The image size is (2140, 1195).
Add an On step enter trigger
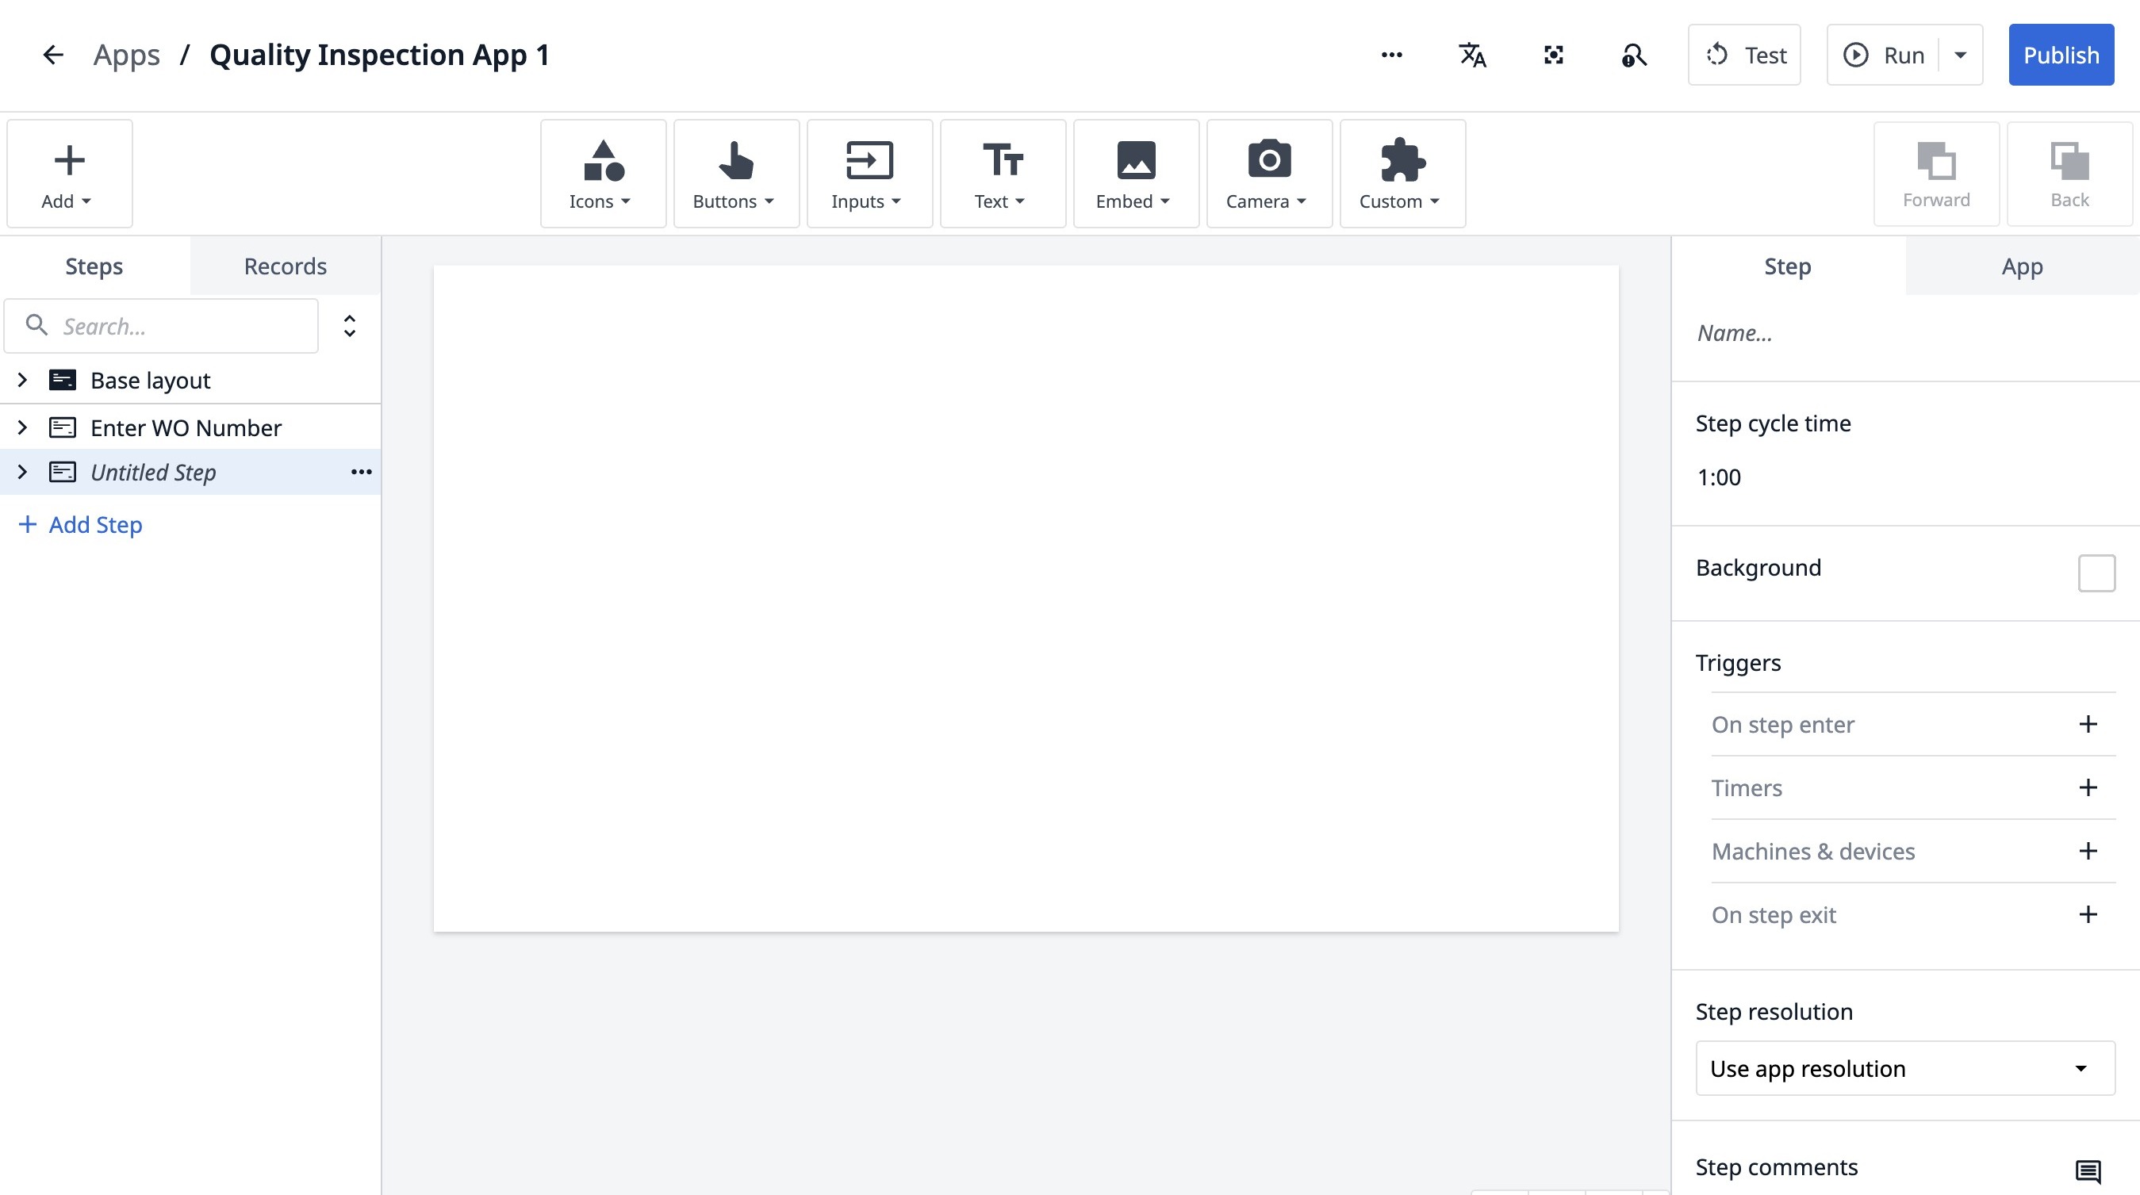tap(2087, 724)
